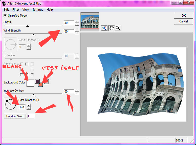
Task: Decrease Shrink with down stepper arrow
Action: [77, 24]
